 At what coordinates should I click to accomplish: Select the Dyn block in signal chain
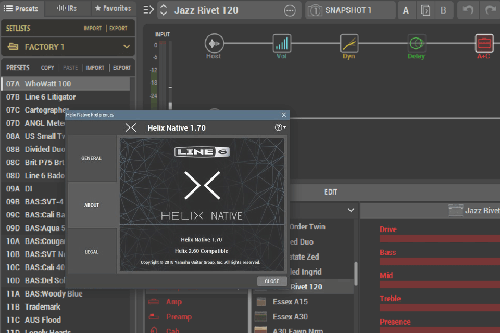click(348, 44)
